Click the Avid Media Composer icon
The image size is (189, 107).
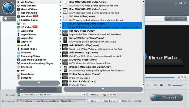click(18, 60)
